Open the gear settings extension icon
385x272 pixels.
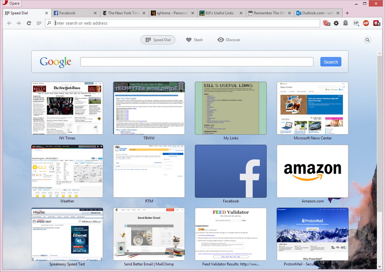click(x=336, y=23)
